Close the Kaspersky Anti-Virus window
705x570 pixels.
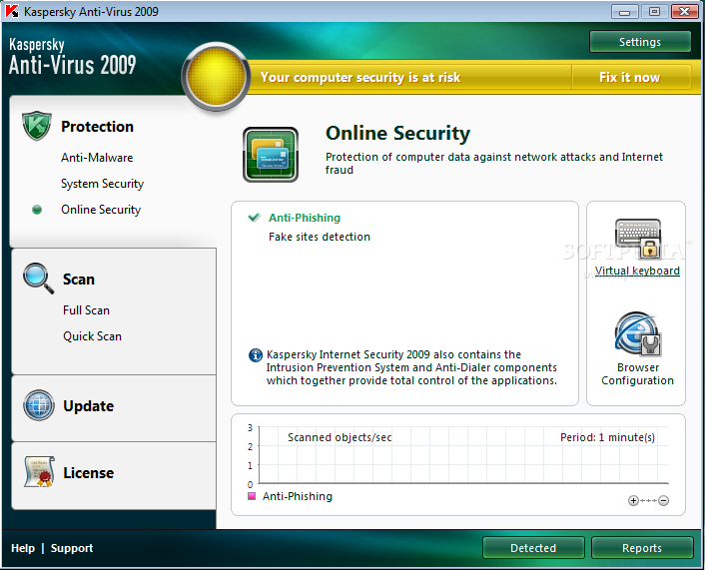pyautogui.click(x=685, y=11)
